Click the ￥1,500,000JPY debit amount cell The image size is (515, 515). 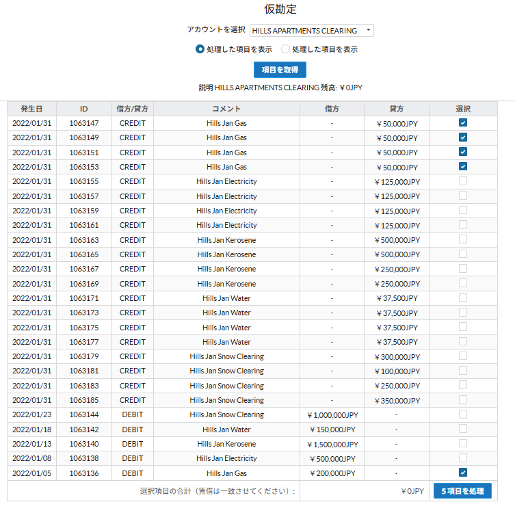(332, 444)
